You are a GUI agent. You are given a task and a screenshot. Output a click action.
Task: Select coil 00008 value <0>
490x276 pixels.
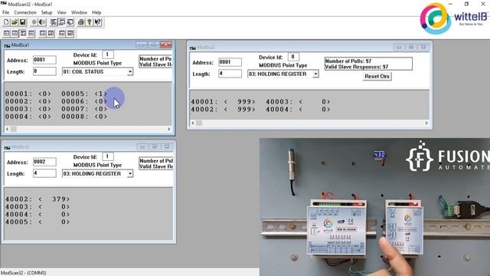(x=101, y=117)
